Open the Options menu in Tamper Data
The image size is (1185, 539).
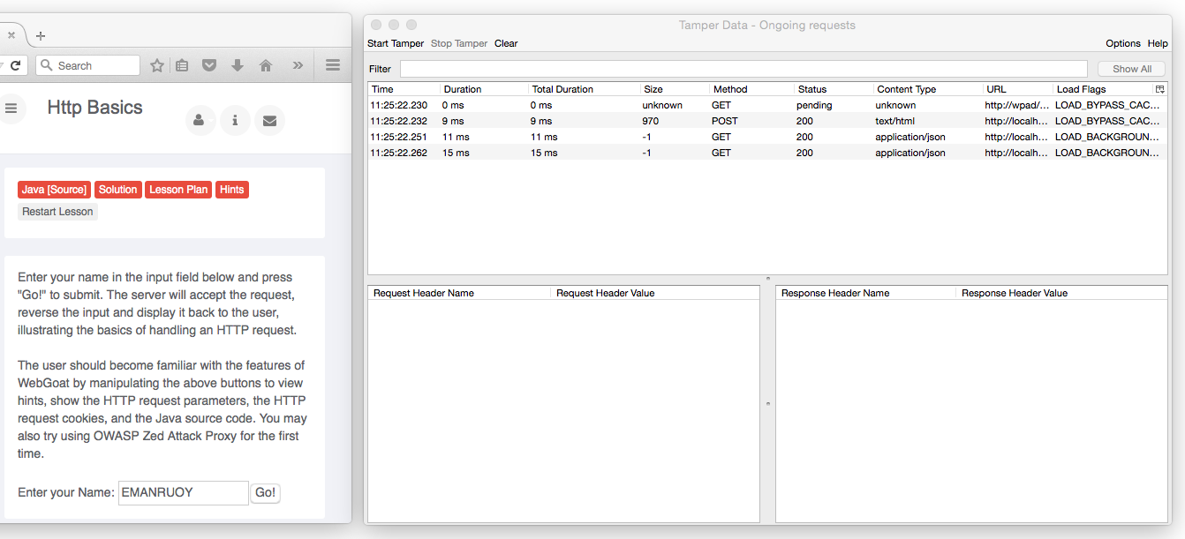click(1122, 43)
